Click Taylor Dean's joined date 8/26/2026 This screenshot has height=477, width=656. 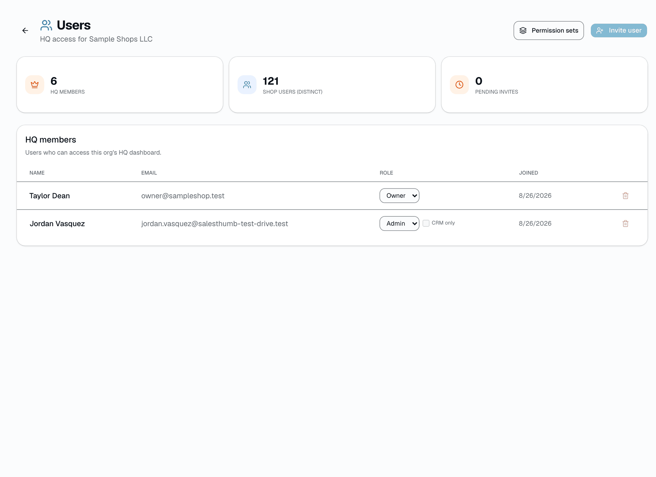(535, 196)
